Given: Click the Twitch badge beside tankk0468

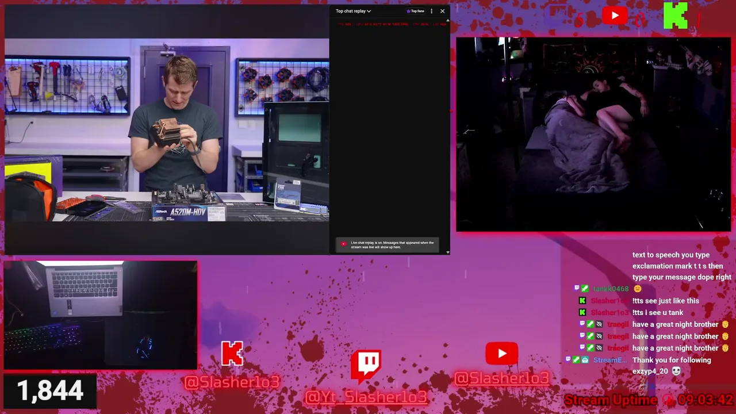Looking at the screenshot, I should 576,289.
